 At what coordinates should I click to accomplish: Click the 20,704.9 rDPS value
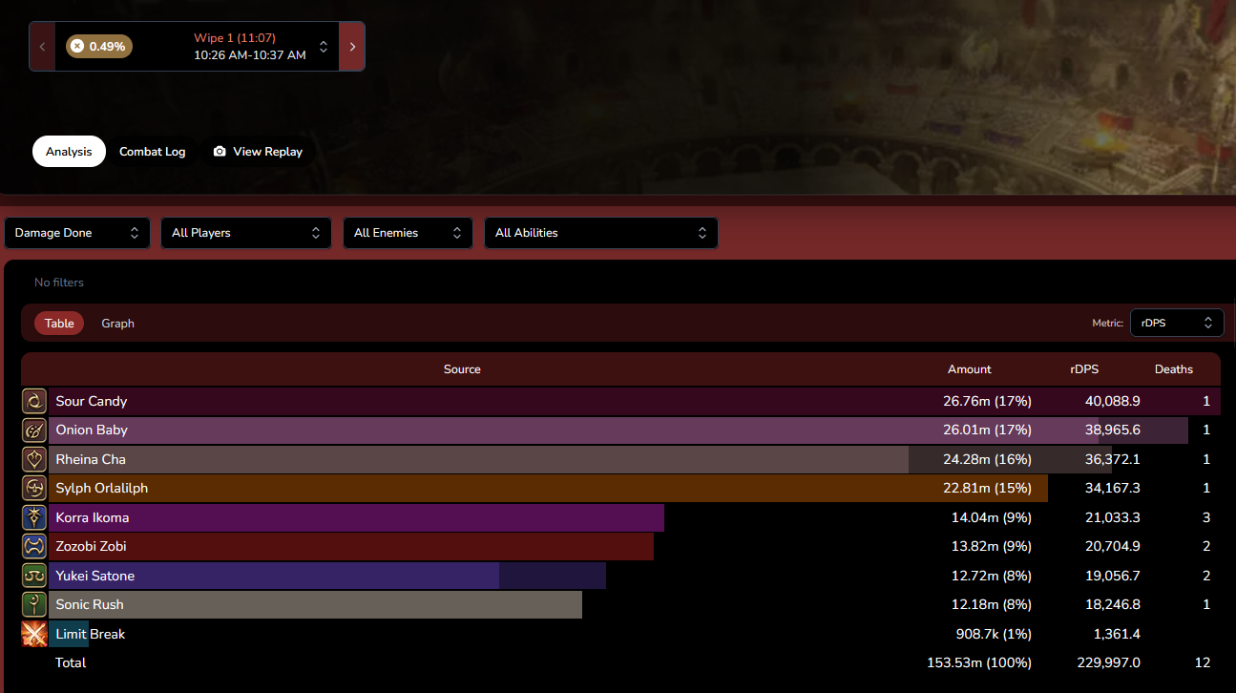pos(1112,547)
